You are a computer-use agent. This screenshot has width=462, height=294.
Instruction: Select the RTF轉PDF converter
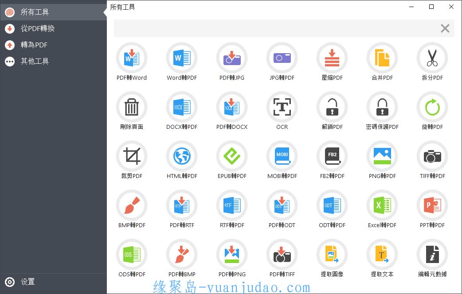tap(232, 205)
